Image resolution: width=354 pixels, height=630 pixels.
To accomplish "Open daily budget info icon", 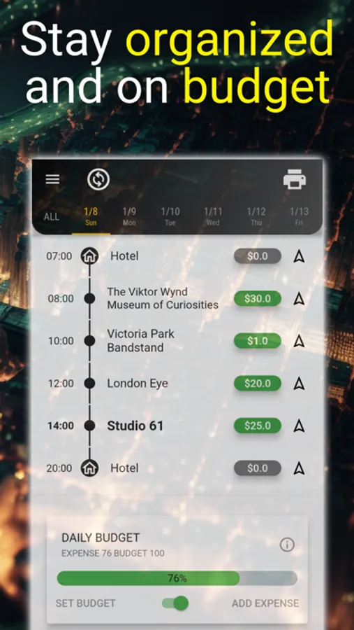I will 287,545.
